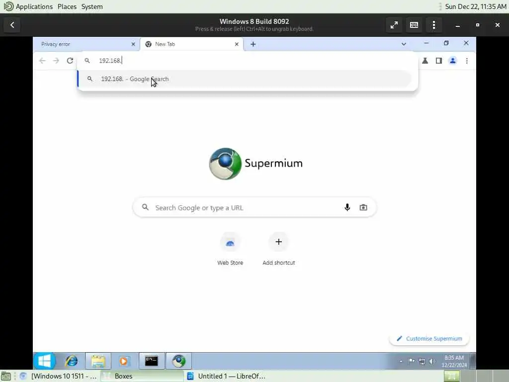The height and width of the screenshot is (382, 509).
Task: Open the Web Store shortcut
Action: pos(230,250)
